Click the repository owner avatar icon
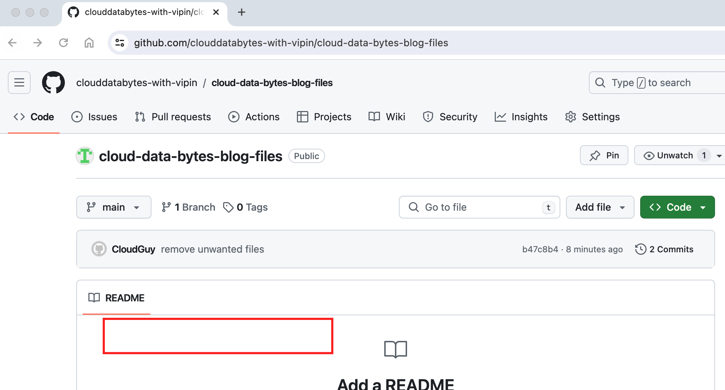This screenshot has height=390, width=725. click(x=85, y=156)
